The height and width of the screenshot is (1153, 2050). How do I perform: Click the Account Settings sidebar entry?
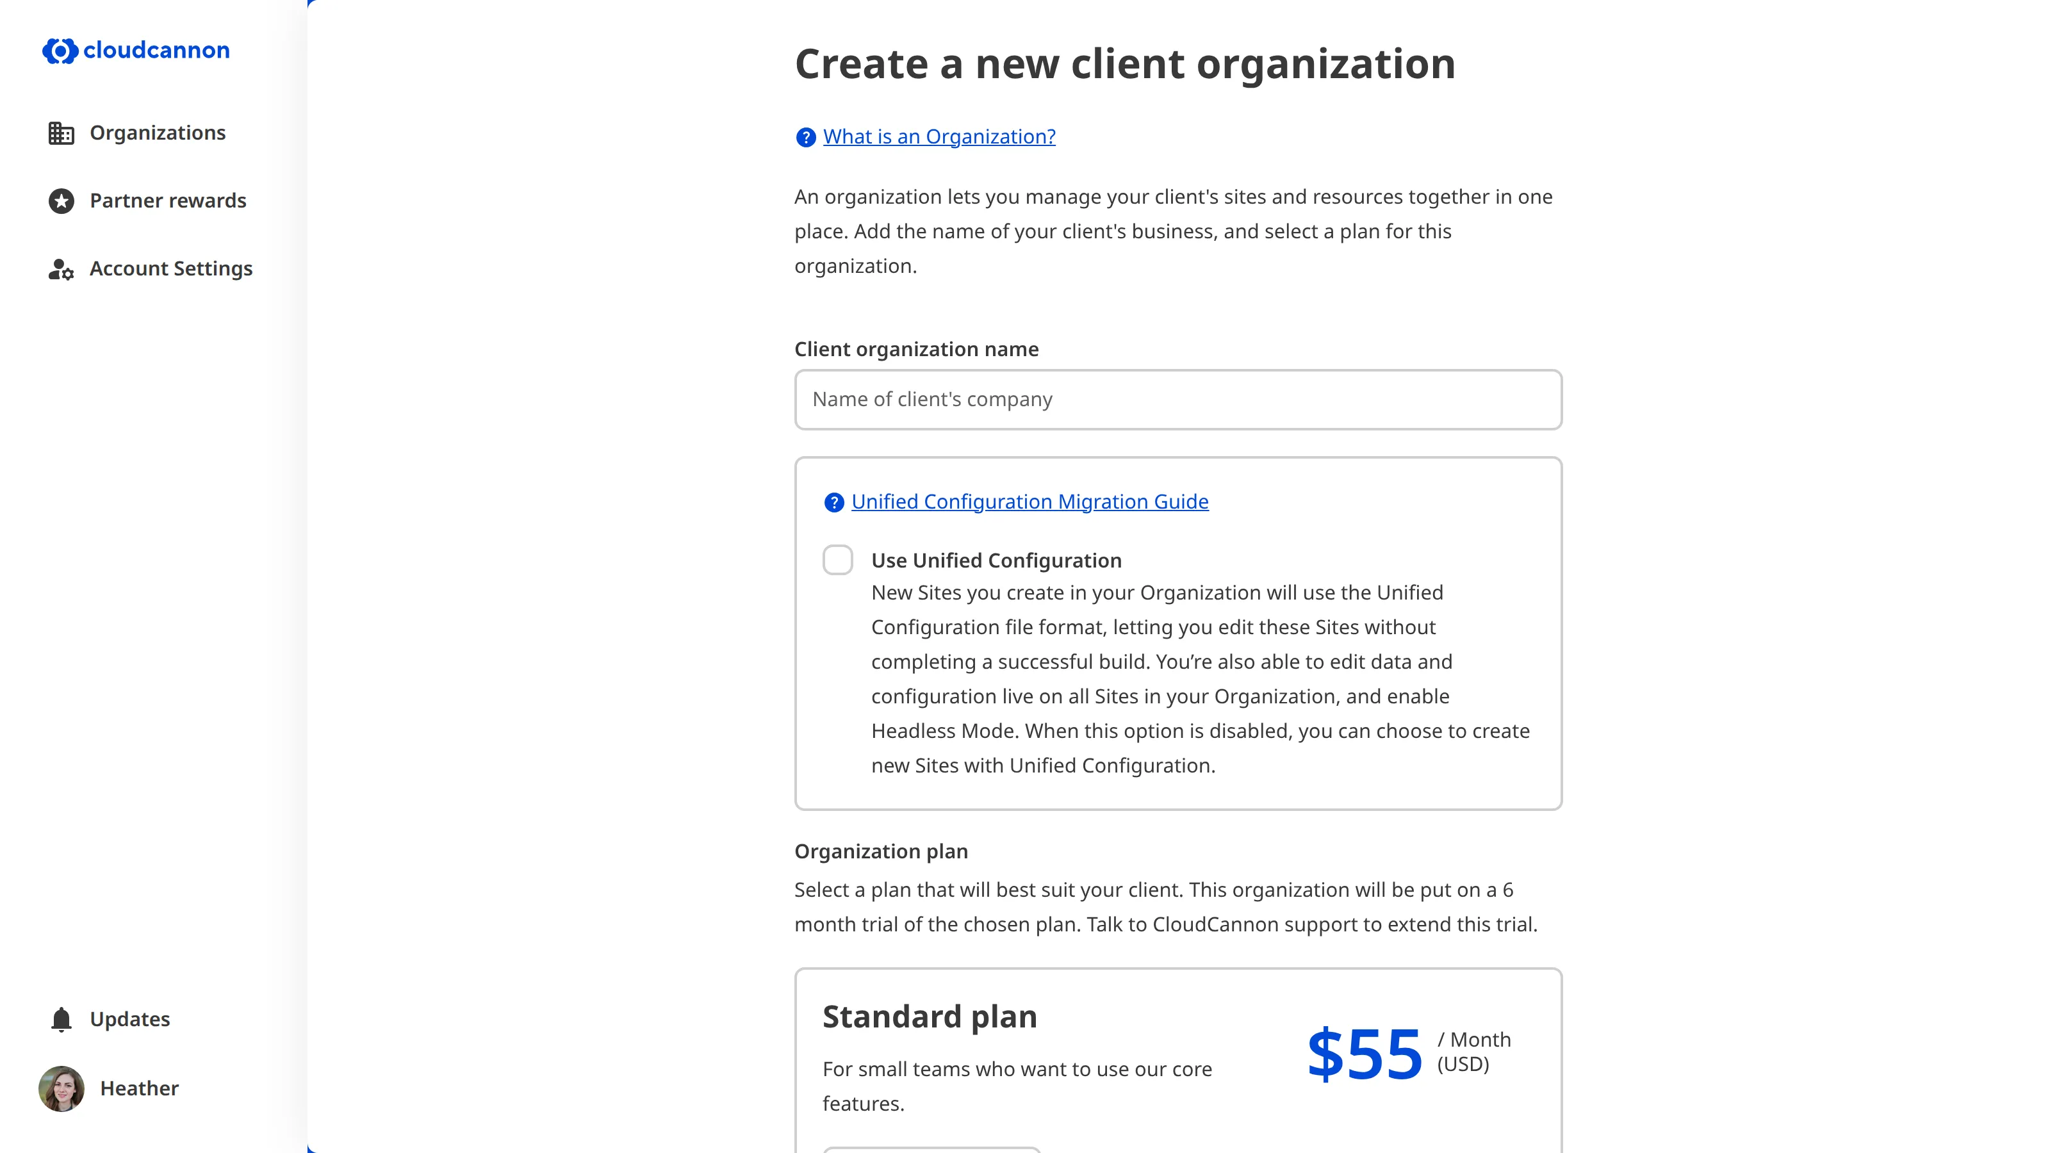point(170,269)
